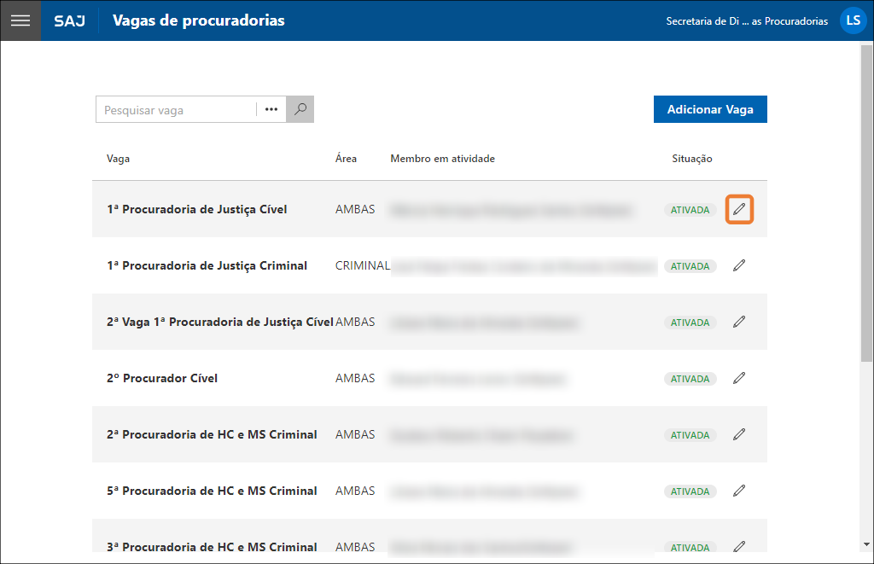Toggle ATIVADA status of 3ª Procuradoria de HC e MS Criminal

pyautogui.click(x=690, y=547)
